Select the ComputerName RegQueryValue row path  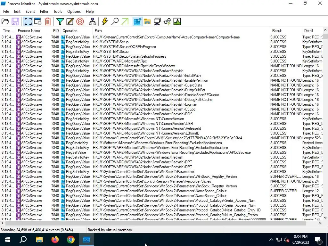(x=166, y=37)
